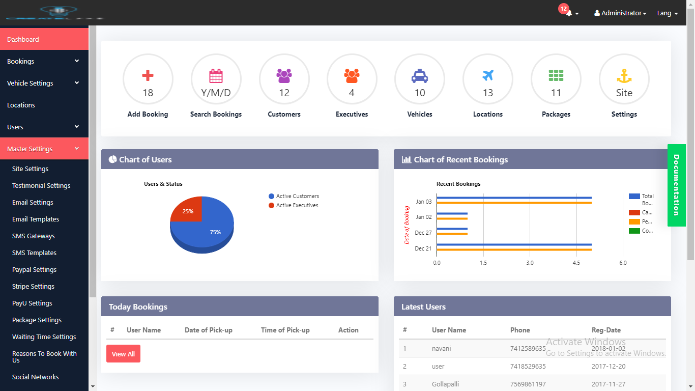The image size is (695, 391).
Task: Open the green Packages grid icon
Action: pos(556,76)
